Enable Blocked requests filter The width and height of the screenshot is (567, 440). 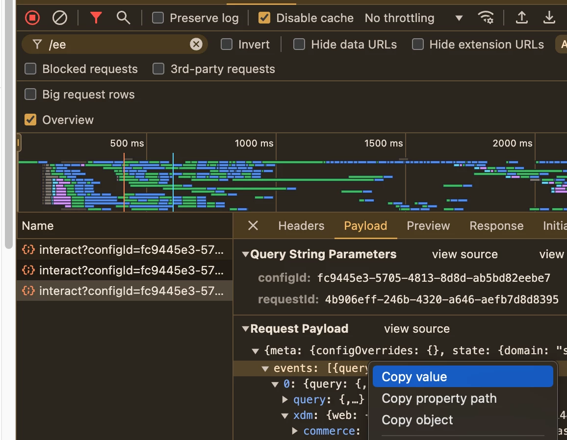[x=30, y=69]
